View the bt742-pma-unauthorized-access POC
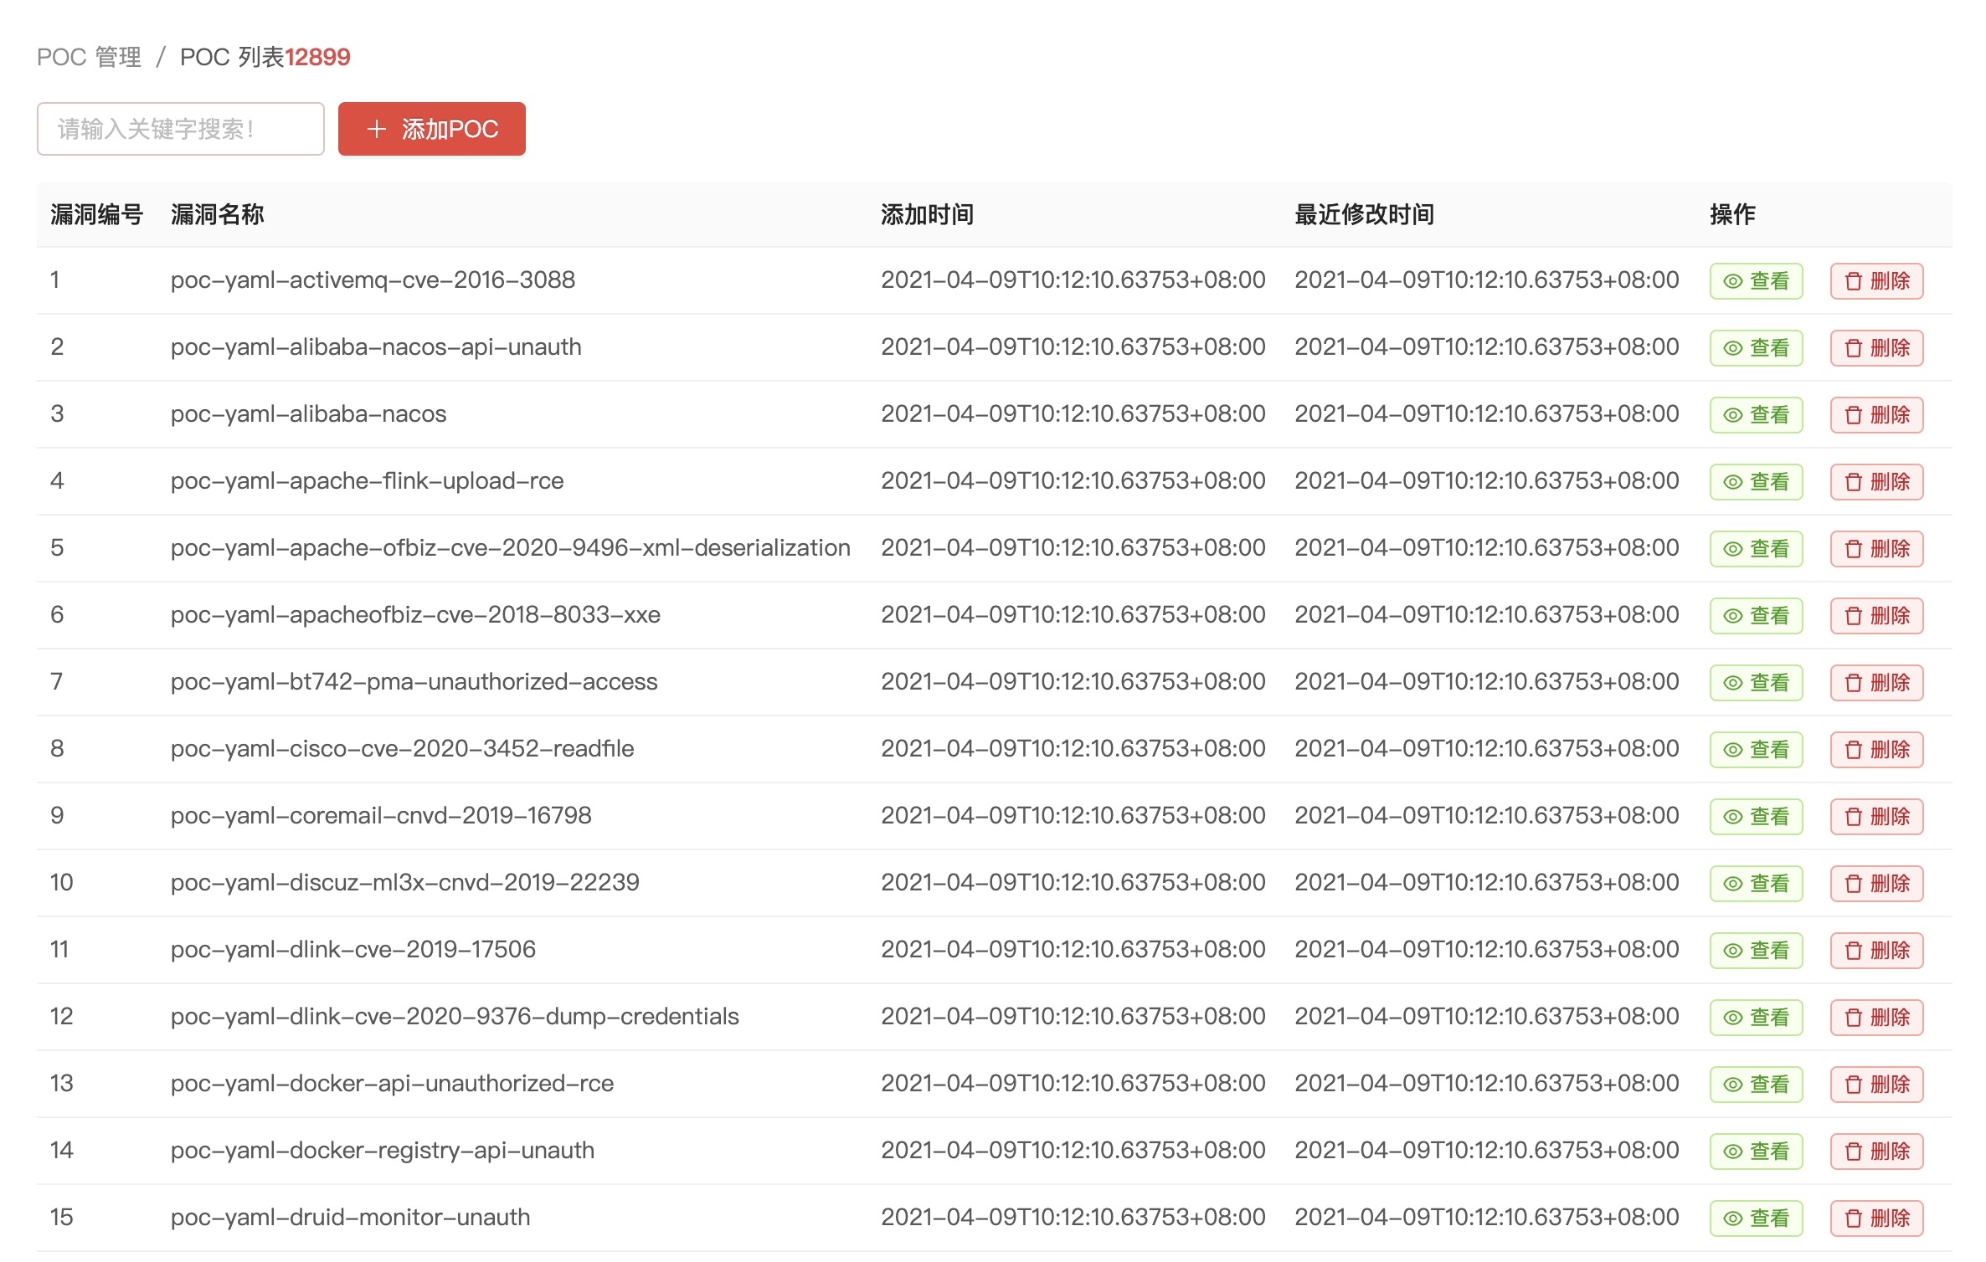The image size is (1986, 1262). (x=1755, y=683)
